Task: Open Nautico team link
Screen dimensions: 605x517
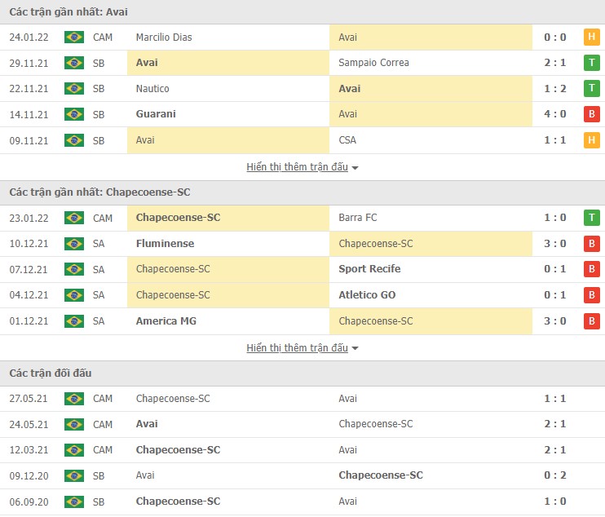Action: [152, 88]
